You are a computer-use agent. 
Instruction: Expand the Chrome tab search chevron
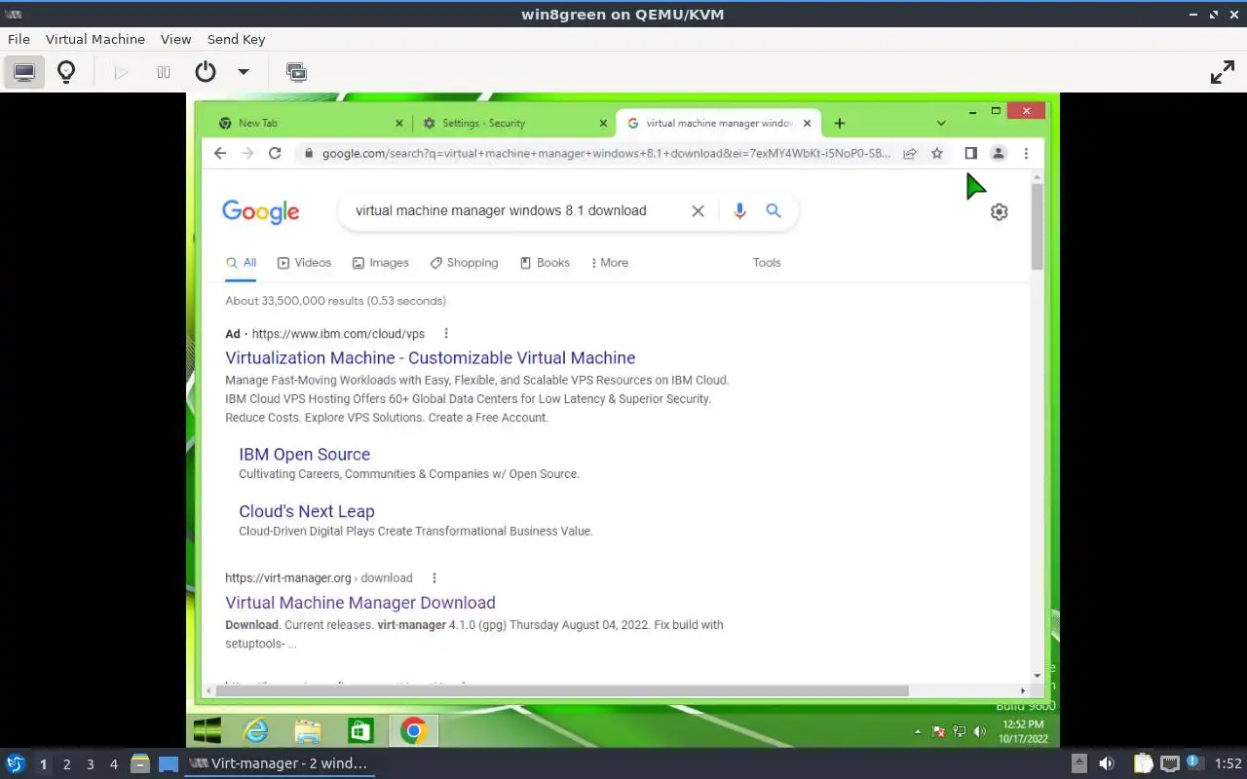(x=941, y=124)
